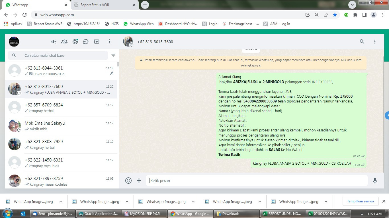Click the zoom magnifier in address bar
The image size is (389, 218).
click(x=316, y=15)
